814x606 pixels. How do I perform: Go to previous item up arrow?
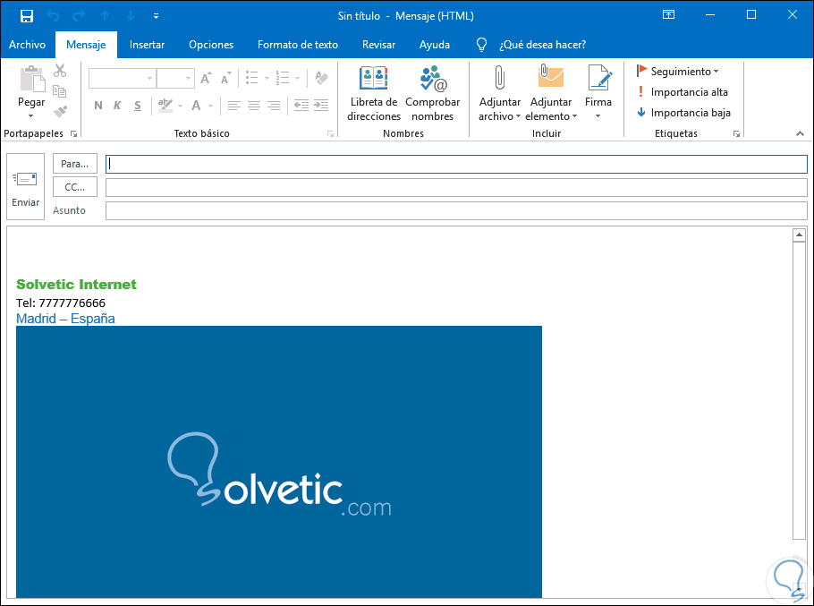tap(105, 16)
